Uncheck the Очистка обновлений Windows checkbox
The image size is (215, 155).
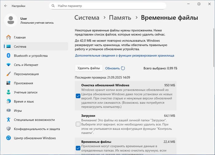pyautogui.click(x=78, y=96)
